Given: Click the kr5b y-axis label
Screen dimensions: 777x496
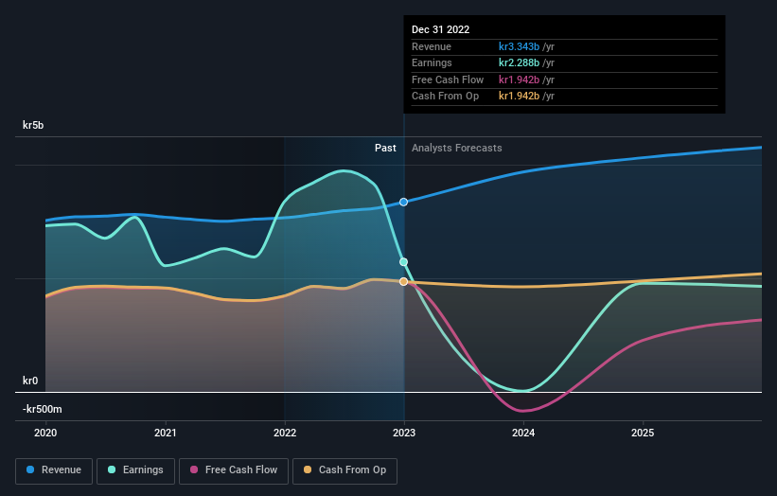Looking at the screenshot, I should [x=33, y=125].
